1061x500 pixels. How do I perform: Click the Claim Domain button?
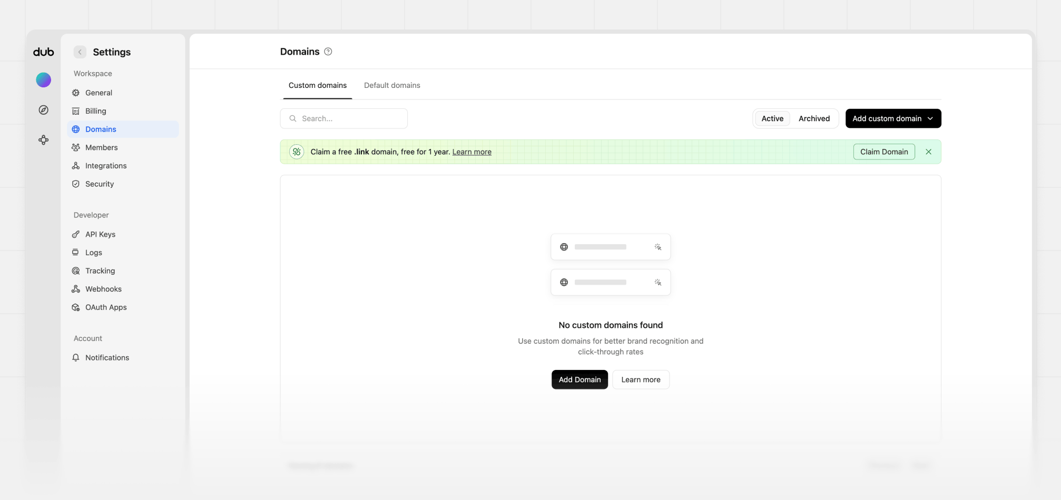pyautogui.click(x=884, y=152)
